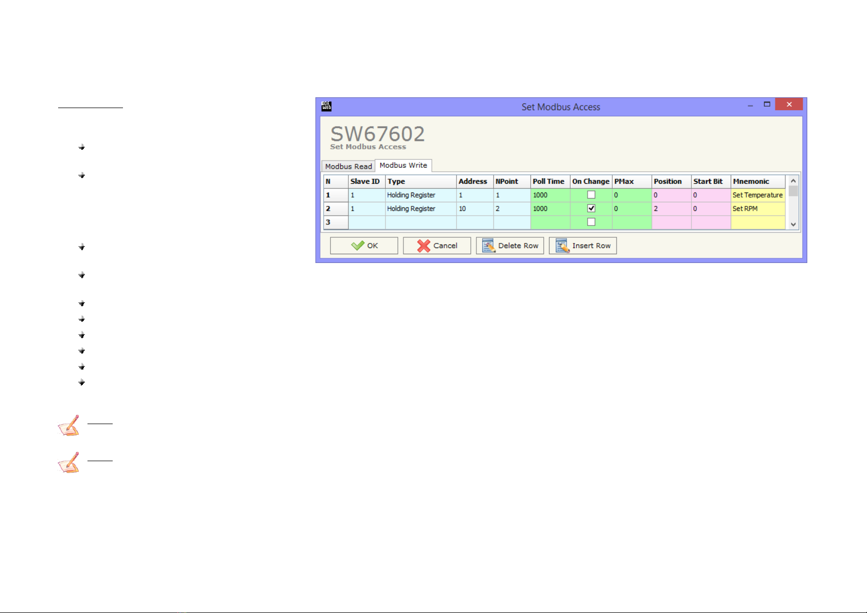Tick On Change checkbox in row 3

click(x=591, y=222)
